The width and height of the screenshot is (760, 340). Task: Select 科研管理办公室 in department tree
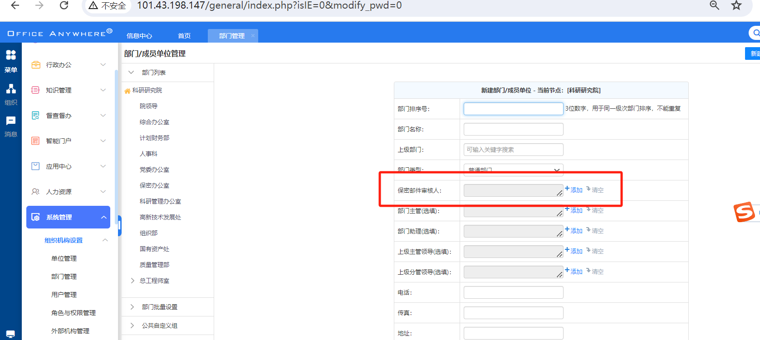pyautogui.click(x=160, y=201)
